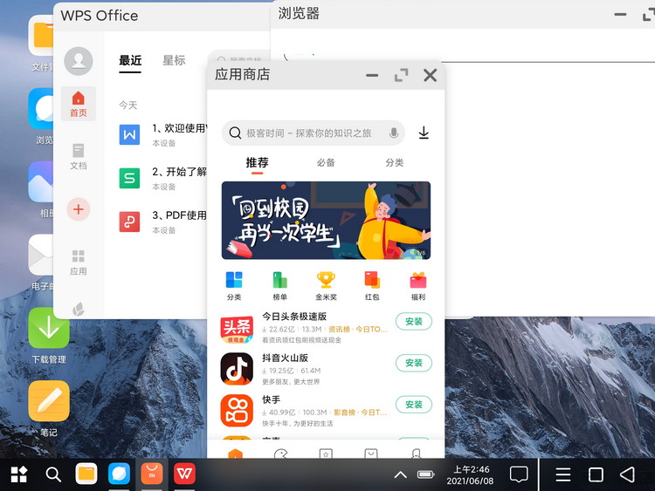This screenshot has width=655, height=491.
Task: Open 分类 shortcut icon below banner
Action: 234,286
